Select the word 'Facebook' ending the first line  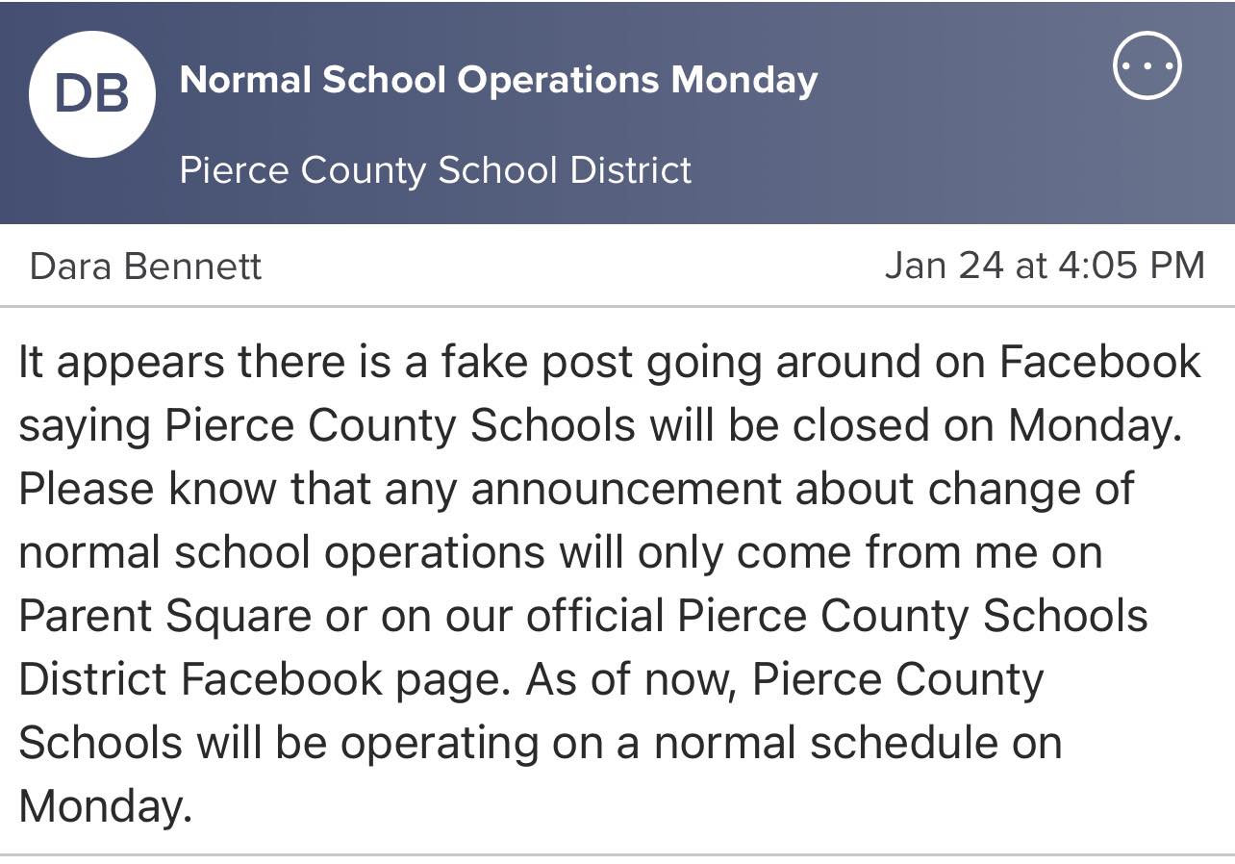click(1100, 362)
